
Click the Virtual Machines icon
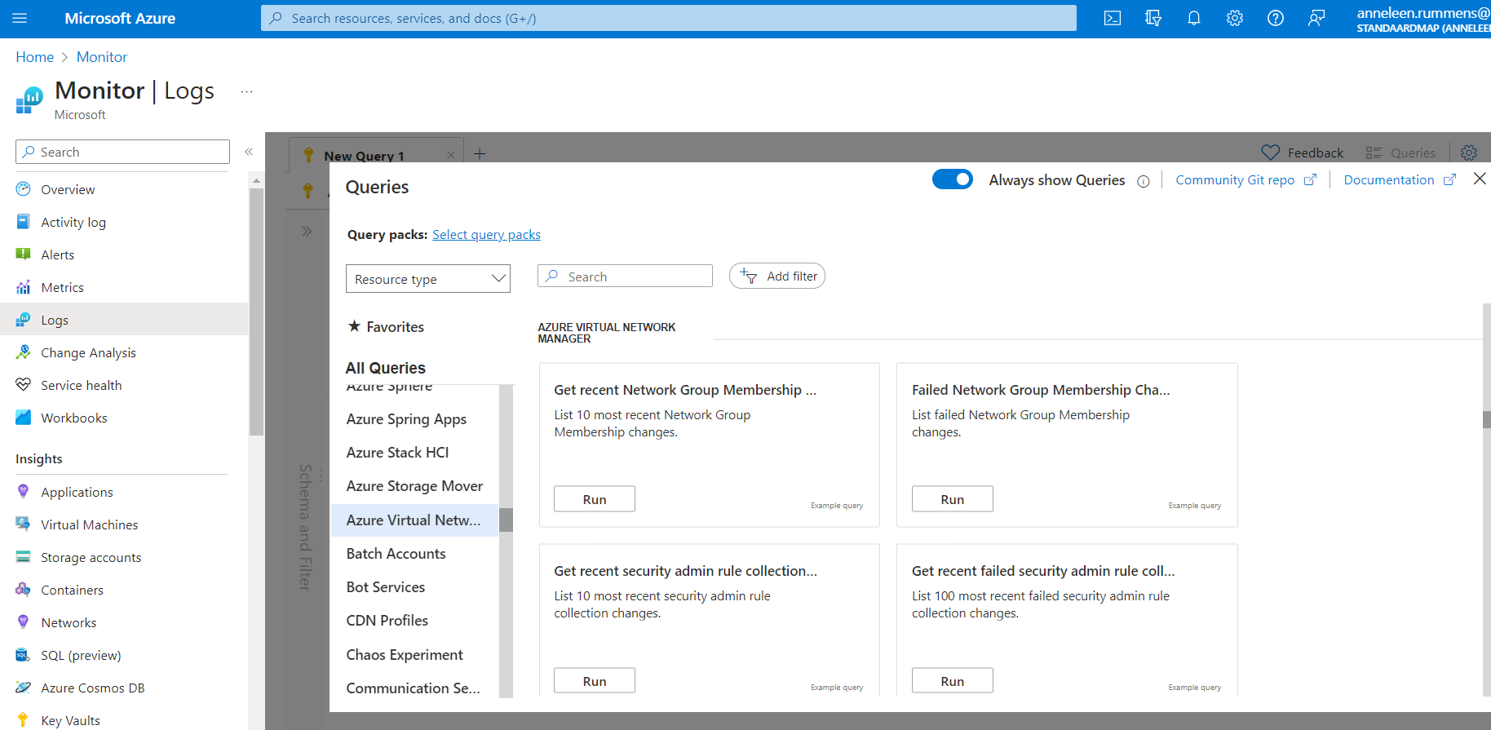click(24, 524)
